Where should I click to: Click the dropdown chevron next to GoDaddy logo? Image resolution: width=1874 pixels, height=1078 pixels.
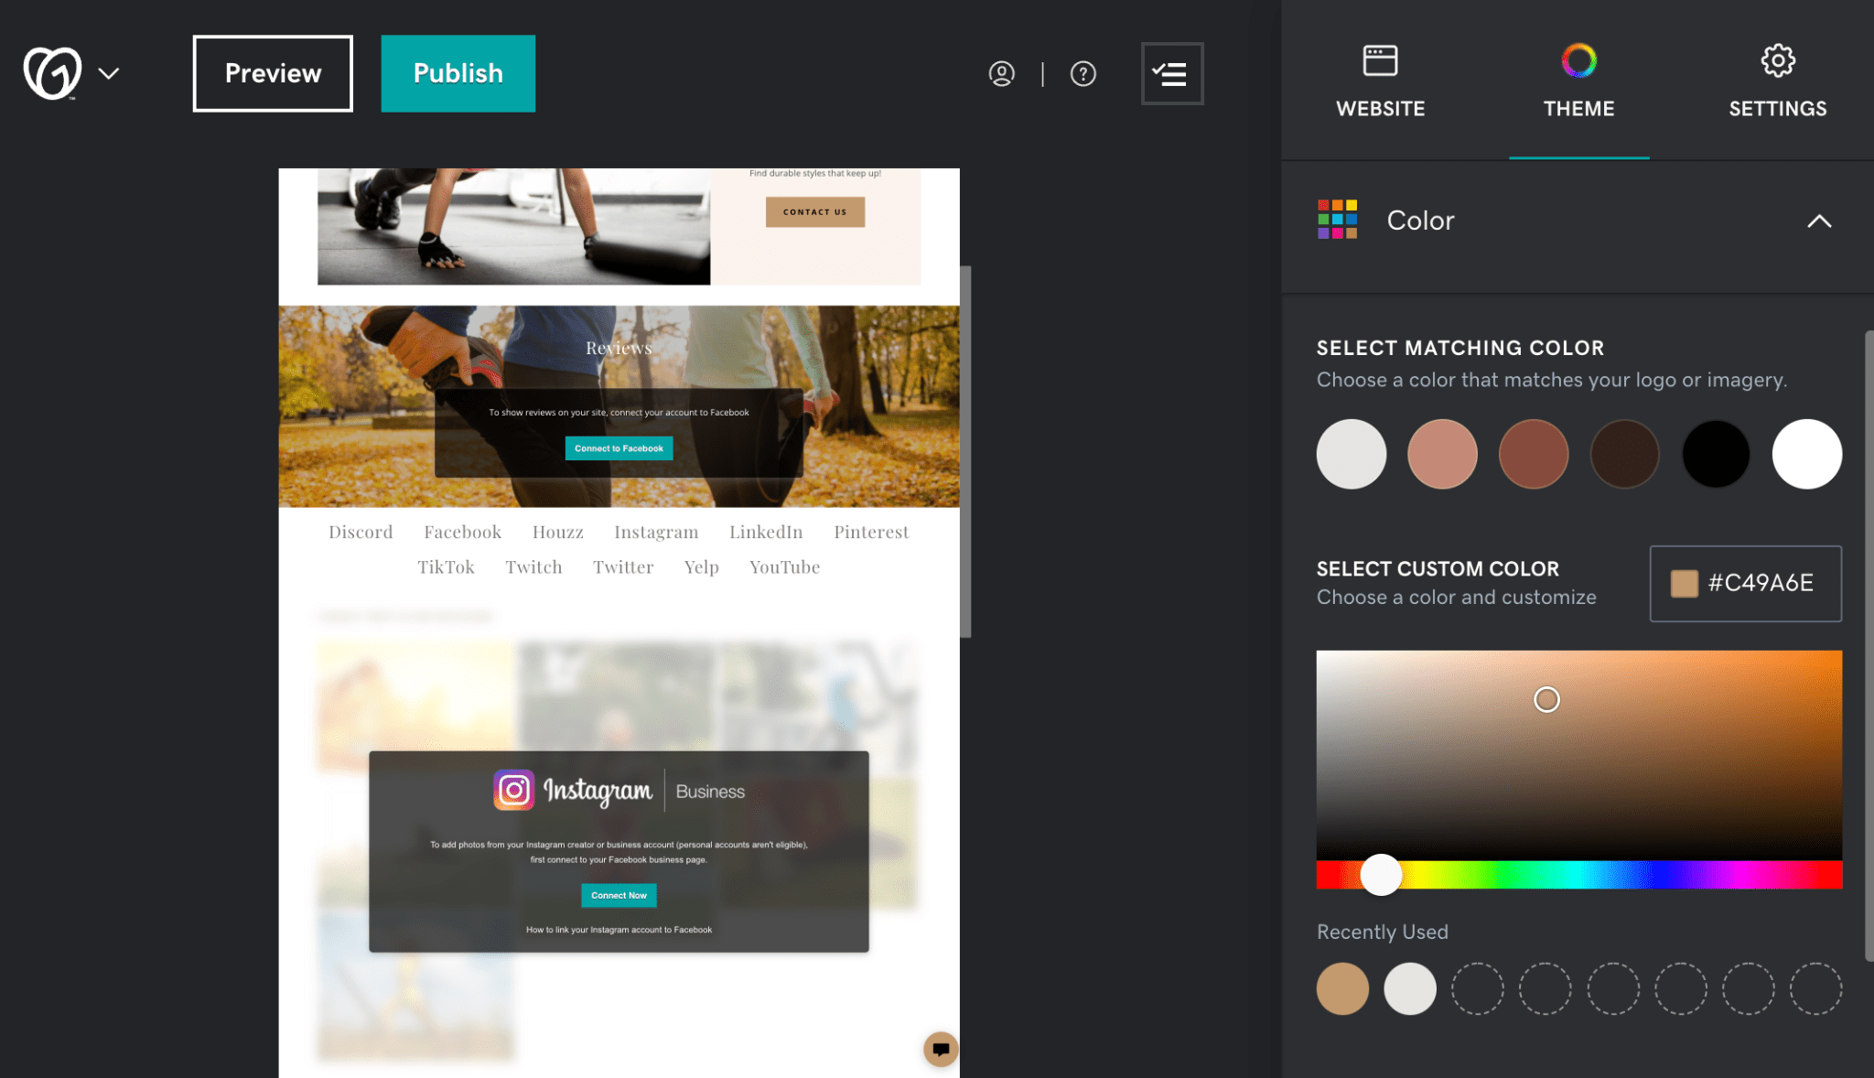(x=108, y=72)
